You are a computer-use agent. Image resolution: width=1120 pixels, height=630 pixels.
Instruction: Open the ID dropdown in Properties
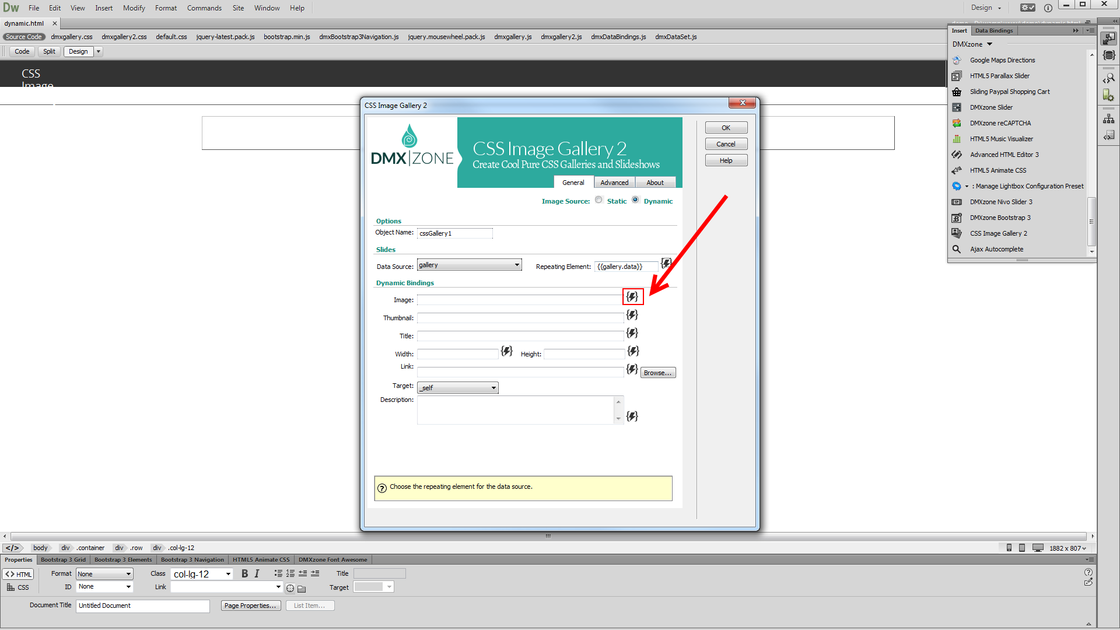click(x=104, y=587)
